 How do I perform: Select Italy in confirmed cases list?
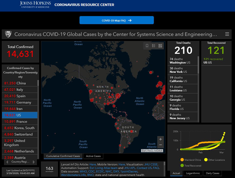tap(19, 90)
